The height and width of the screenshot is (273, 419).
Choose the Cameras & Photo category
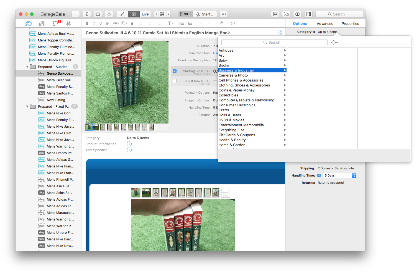(x=252, y=75)
